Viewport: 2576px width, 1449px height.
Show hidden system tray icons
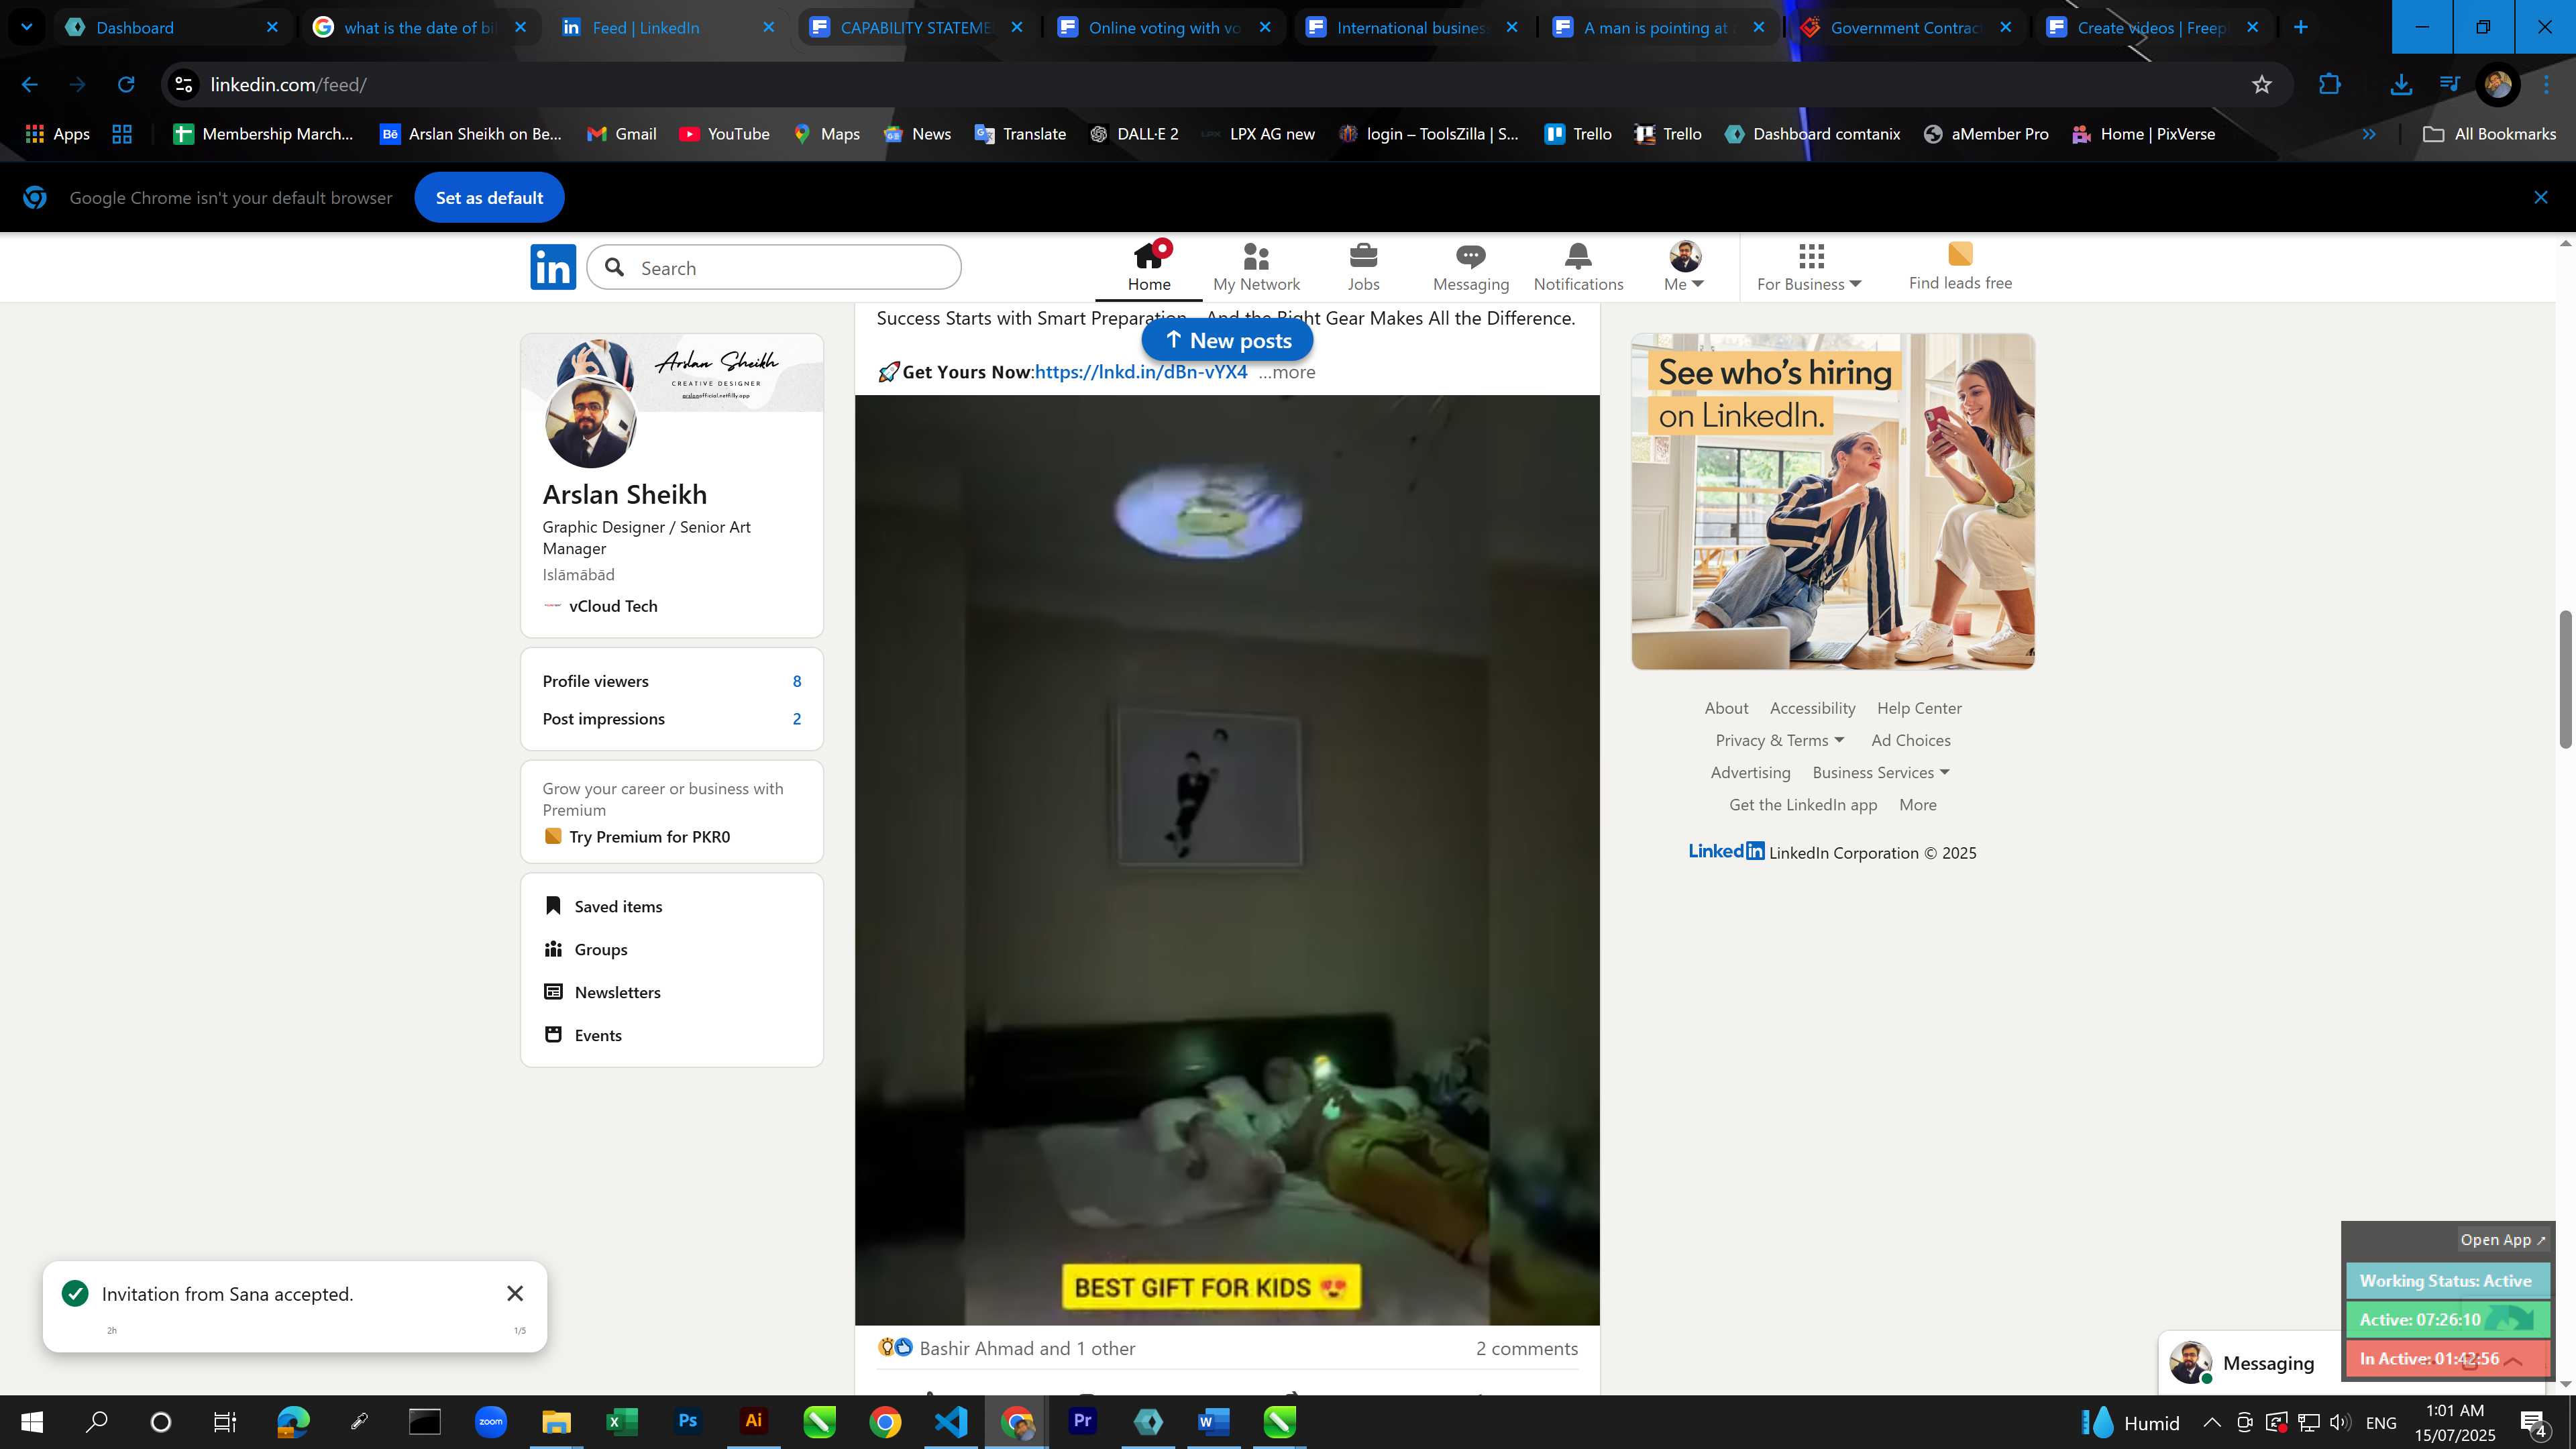(2211, 1422)
